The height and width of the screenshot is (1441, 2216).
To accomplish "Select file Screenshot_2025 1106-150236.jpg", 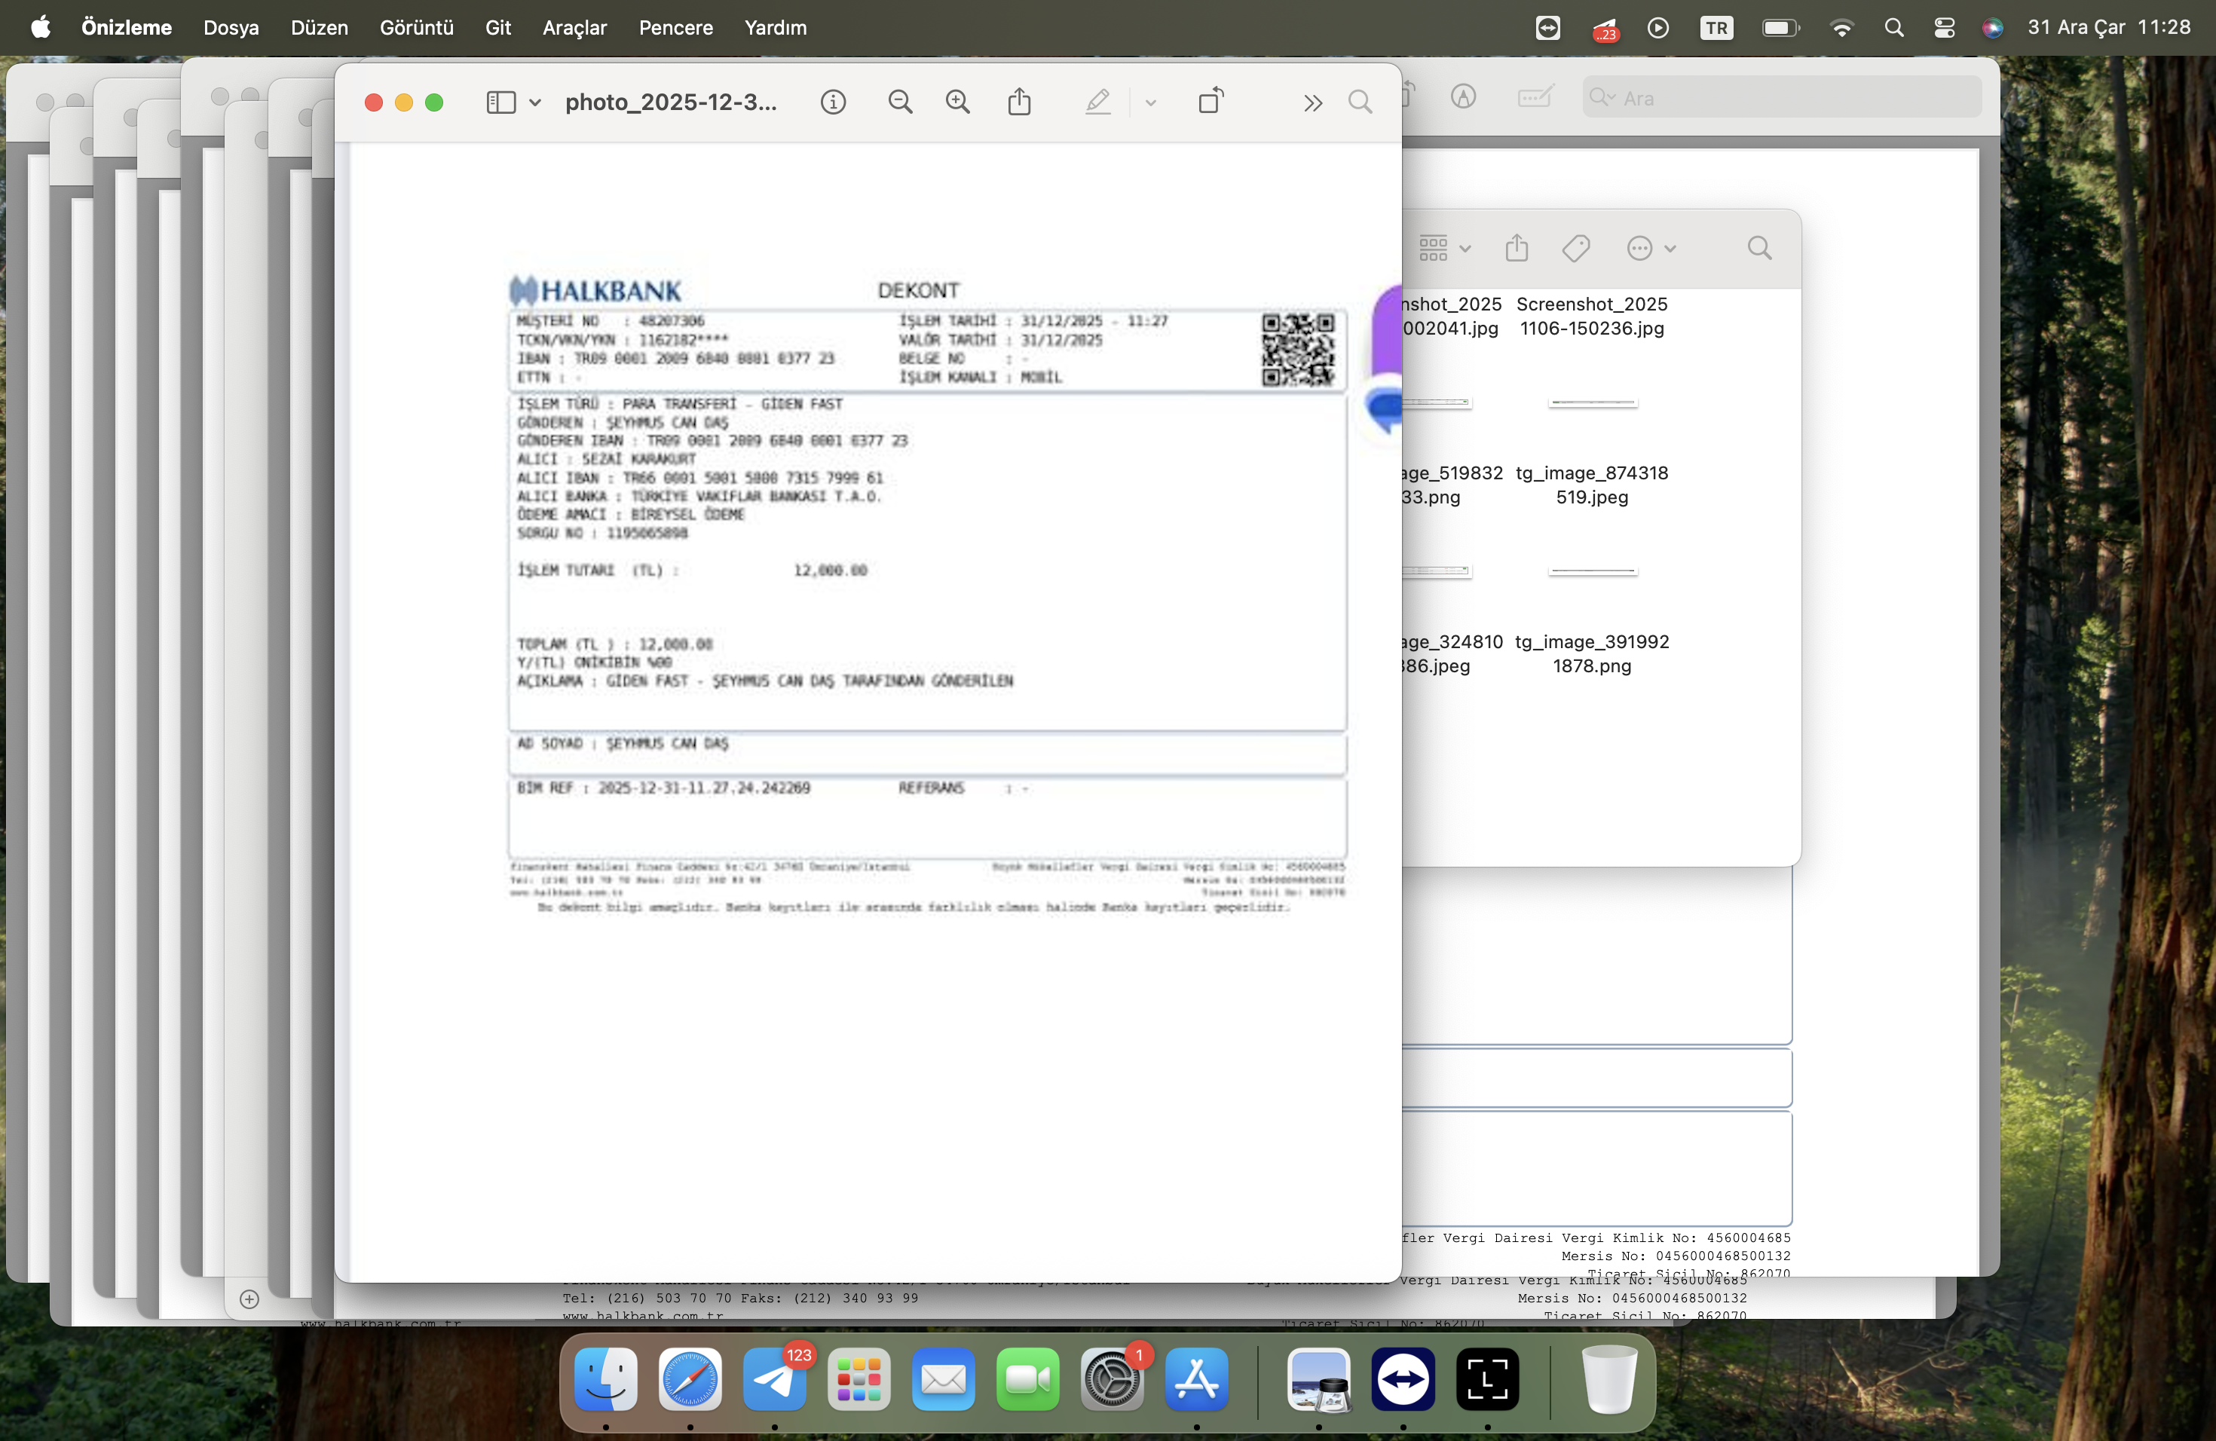I will [x=1591, y=317].
